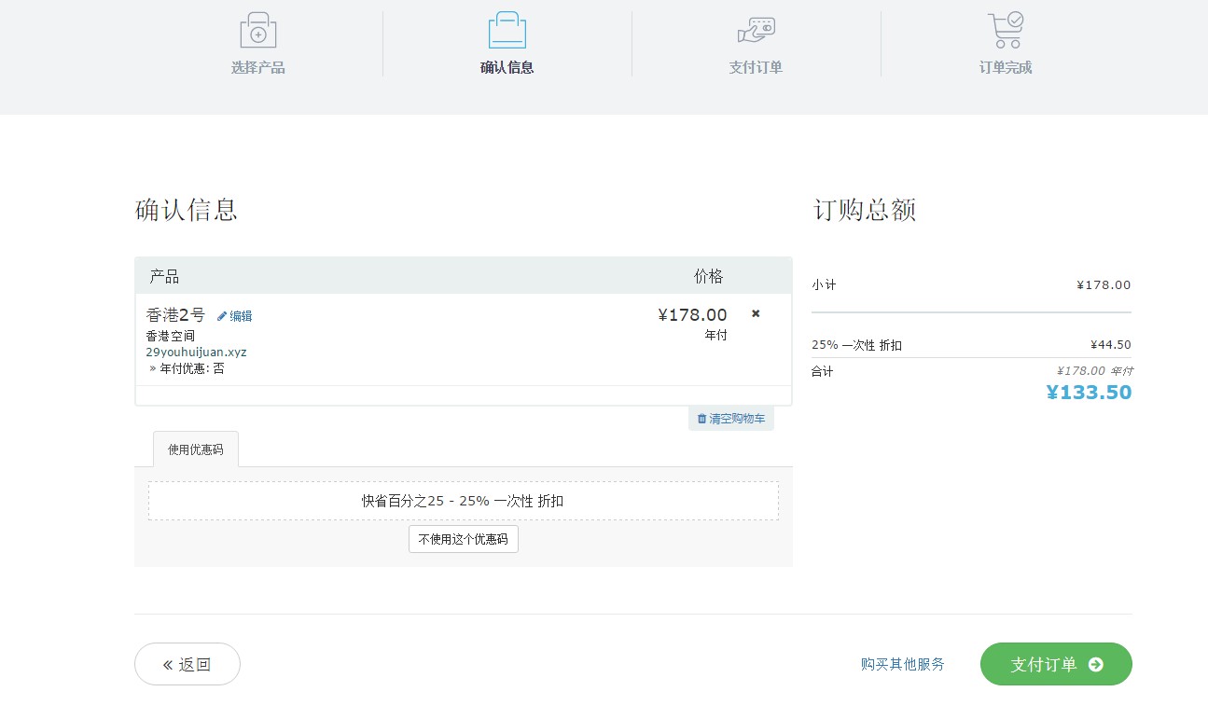This screenshot has width=1208, height=719.
Task: Click the 支付订单 hand-with-money icon
Action: pyautogui.click(x=756, y=30)
